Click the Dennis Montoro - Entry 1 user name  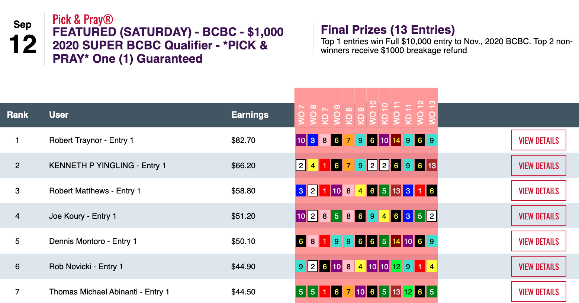coord(93,241)
